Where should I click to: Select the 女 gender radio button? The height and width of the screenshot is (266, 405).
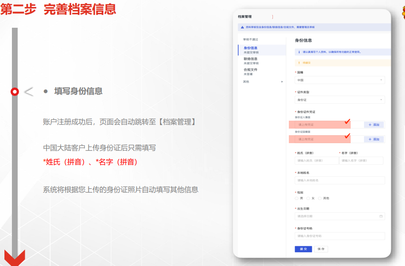tap(308, 198)
